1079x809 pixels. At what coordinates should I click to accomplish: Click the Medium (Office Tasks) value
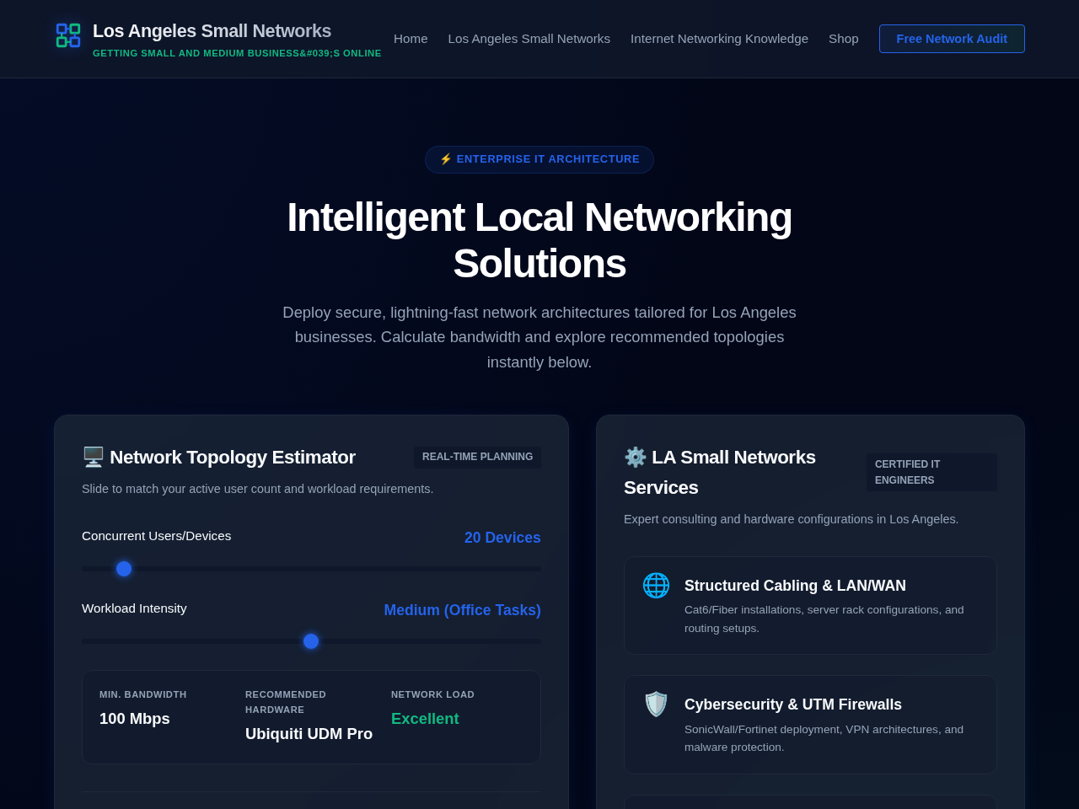462,610
